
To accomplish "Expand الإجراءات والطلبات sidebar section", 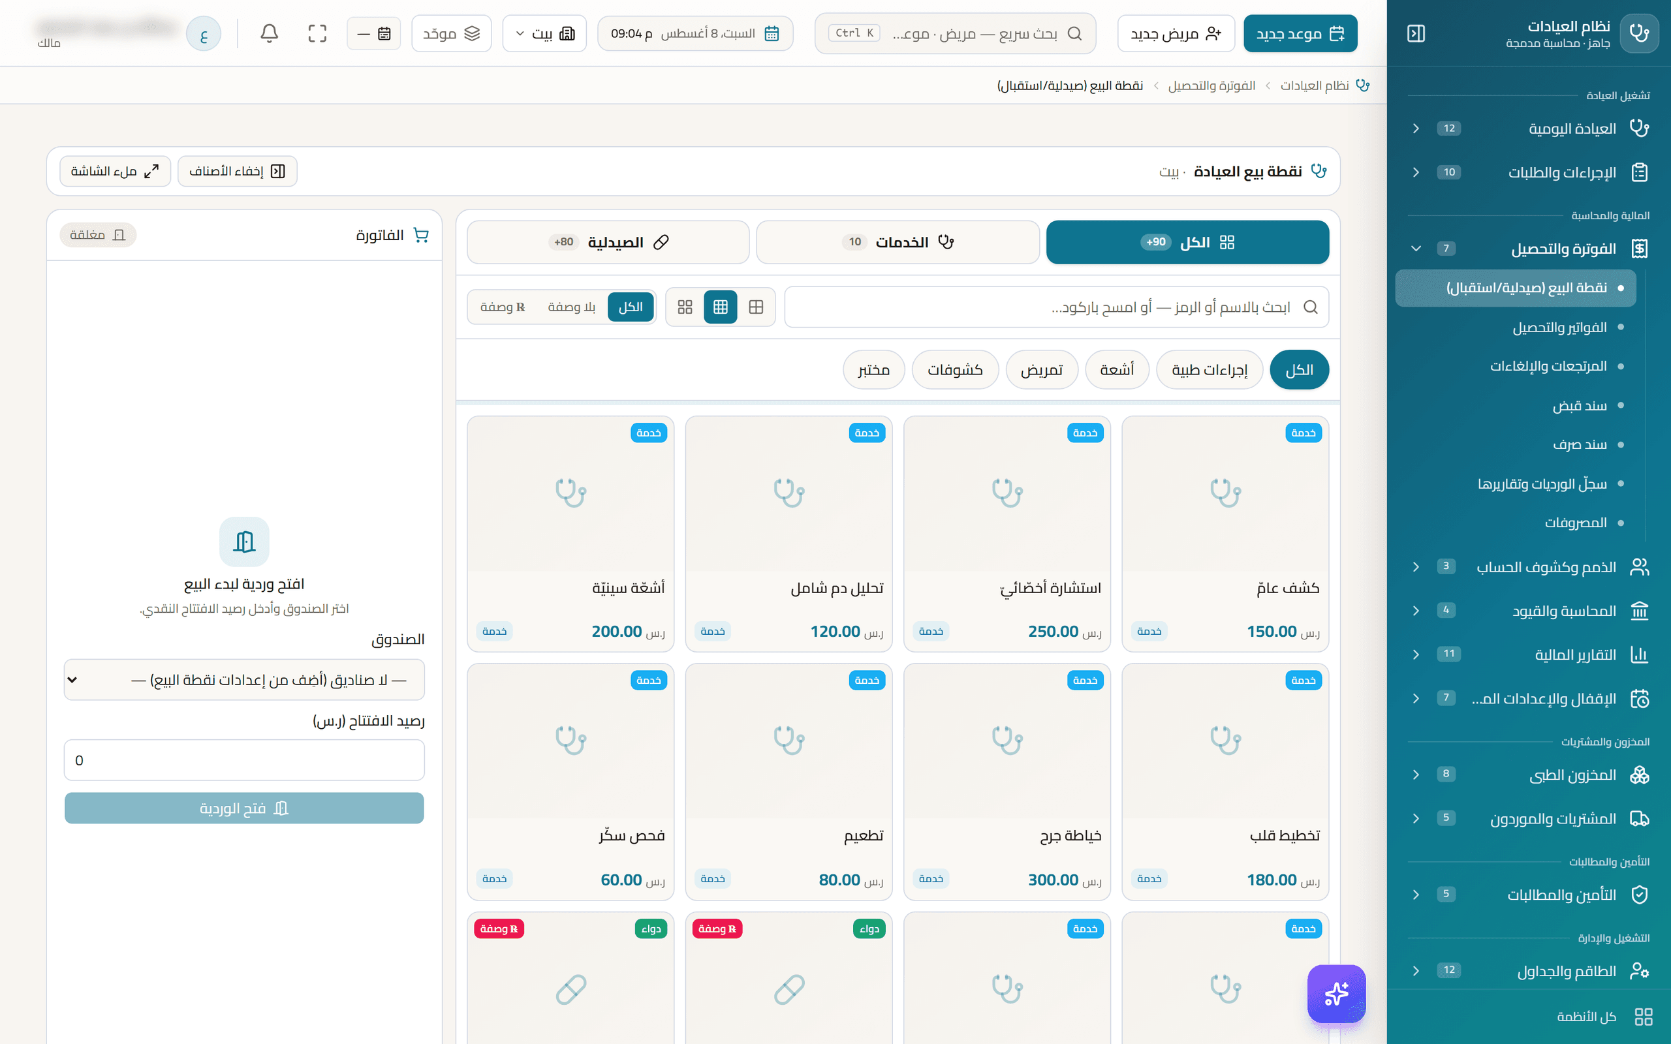I will [1527, 172].
